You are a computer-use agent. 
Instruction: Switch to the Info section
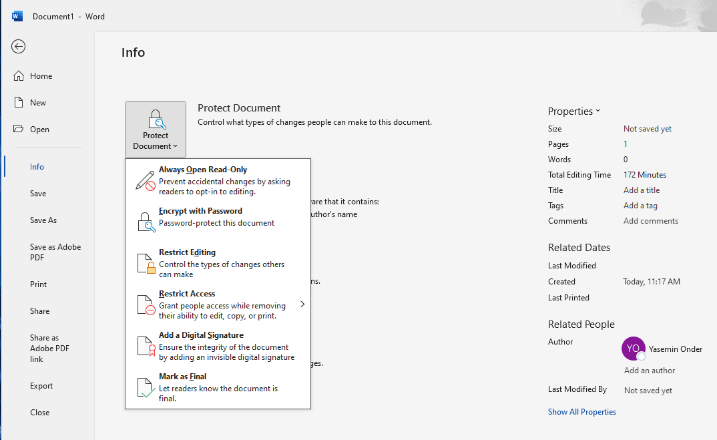[37, 166]
